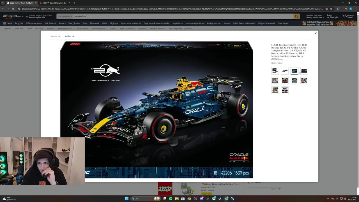The image size is (359, 202).
Task: Open Spotify from the taskbar
Action: [x=171, y=199]
